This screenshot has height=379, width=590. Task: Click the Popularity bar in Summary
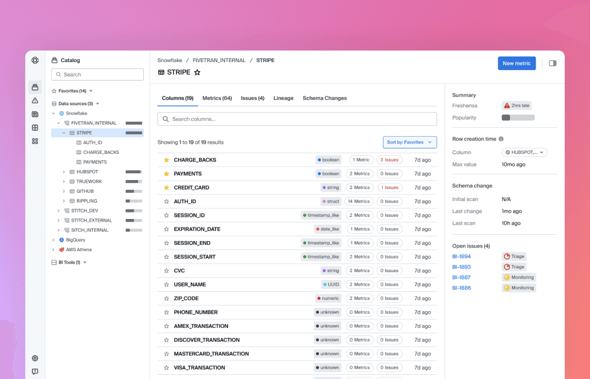pos(518,118)
